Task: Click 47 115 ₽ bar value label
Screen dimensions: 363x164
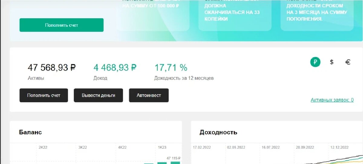Action: (x=173, y=158)
